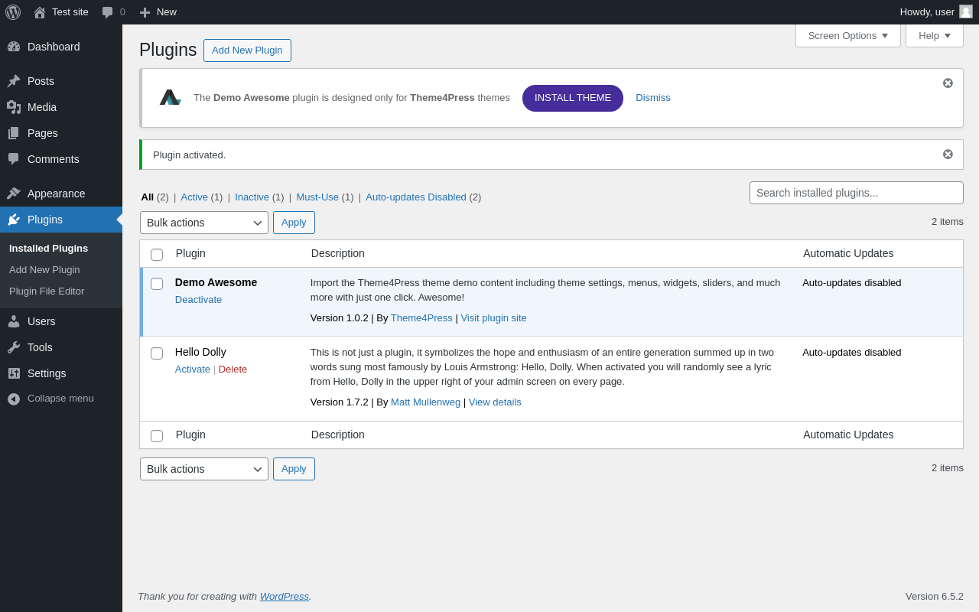Open Add New Plugin submenu item
Image resolution: width=979 pixels, height=612 pixels.
point(44,269)
